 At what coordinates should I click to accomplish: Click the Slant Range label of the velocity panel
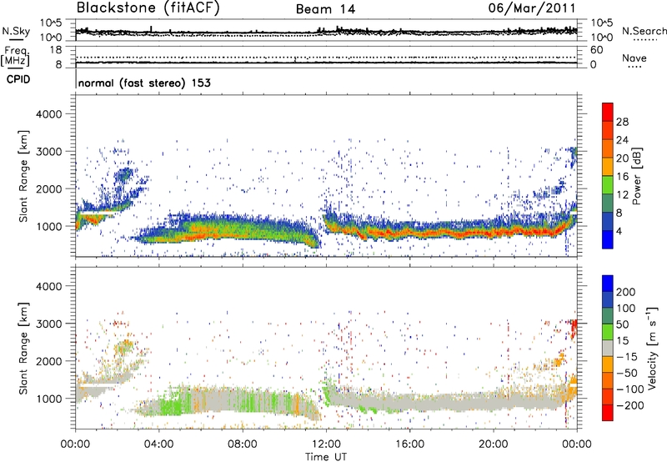click(23, 349)
